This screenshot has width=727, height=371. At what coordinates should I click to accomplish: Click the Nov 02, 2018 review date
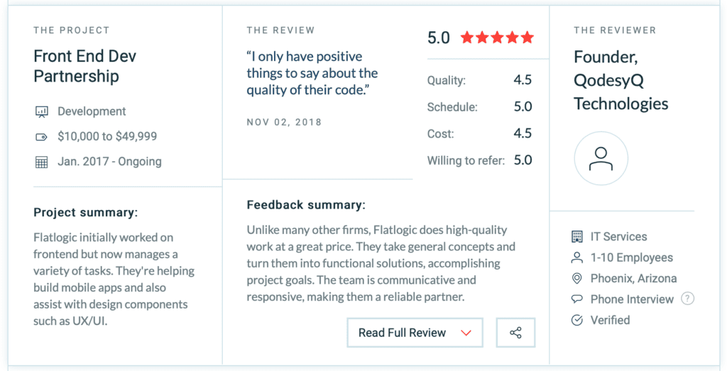click(284, 122)
